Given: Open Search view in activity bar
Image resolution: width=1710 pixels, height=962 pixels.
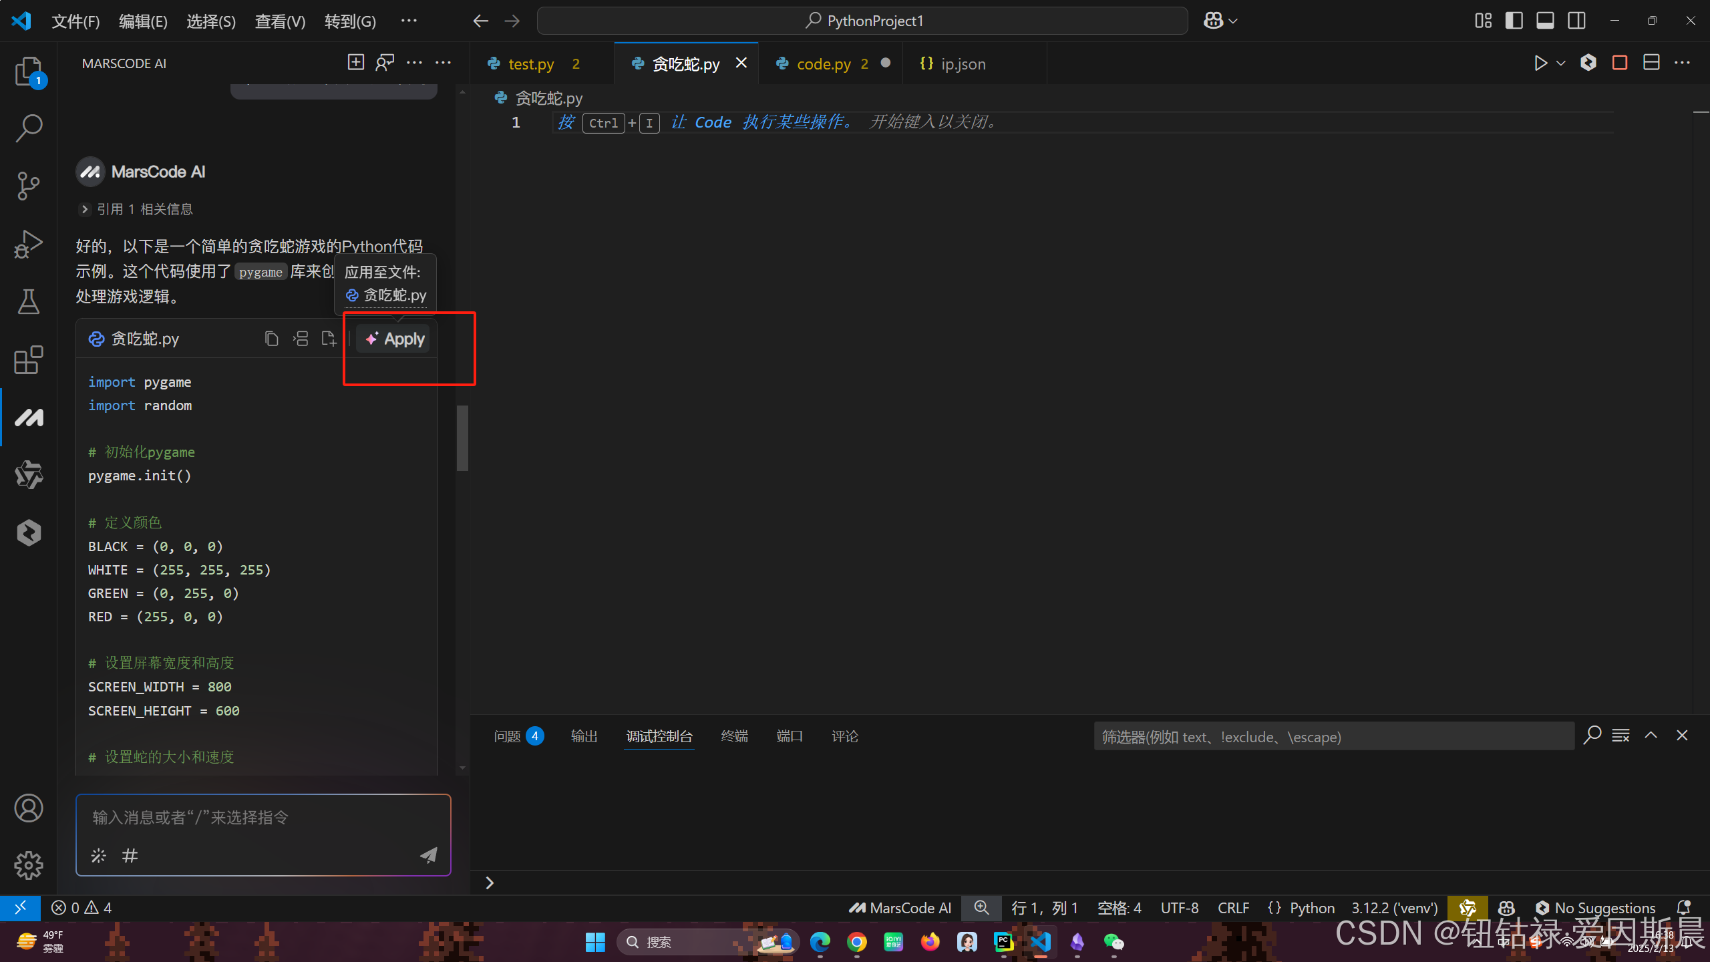Looking at the screenshot, I should pyautogui.click(x=28, y=128).
